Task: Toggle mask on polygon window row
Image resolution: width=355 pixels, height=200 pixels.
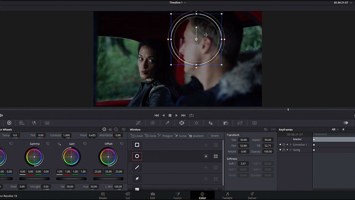Action: pyautogui.click(x=216, y=168)
